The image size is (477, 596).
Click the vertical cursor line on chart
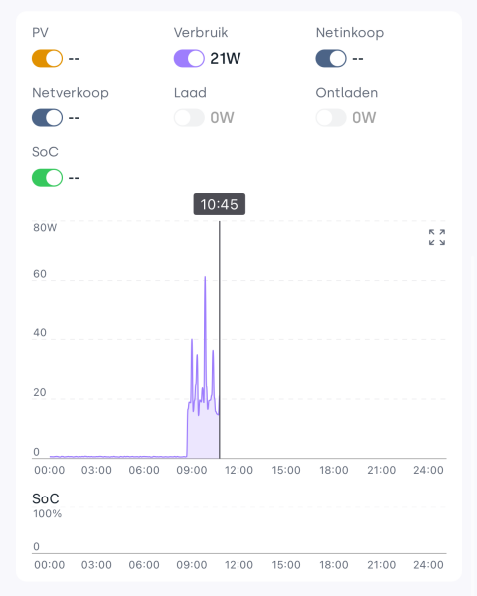click(220, 339)
